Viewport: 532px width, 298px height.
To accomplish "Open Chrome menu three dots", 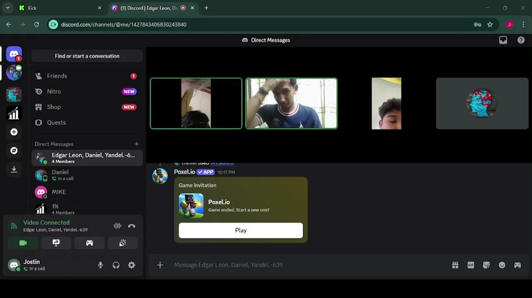I will 524,24.
